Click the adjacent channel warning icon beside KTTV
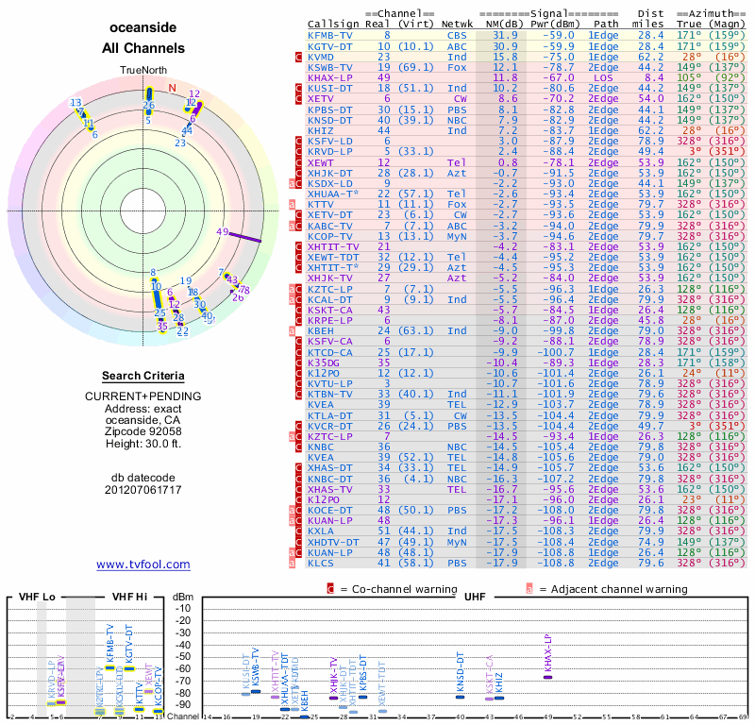This screenshot has width=755, height=725. (292, 203)
